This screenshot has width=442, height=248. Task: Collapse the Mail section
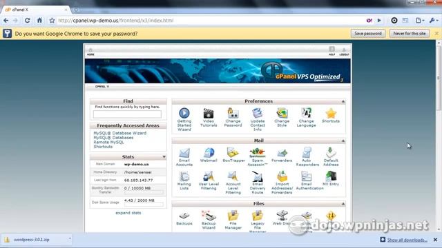pos(343,141)
